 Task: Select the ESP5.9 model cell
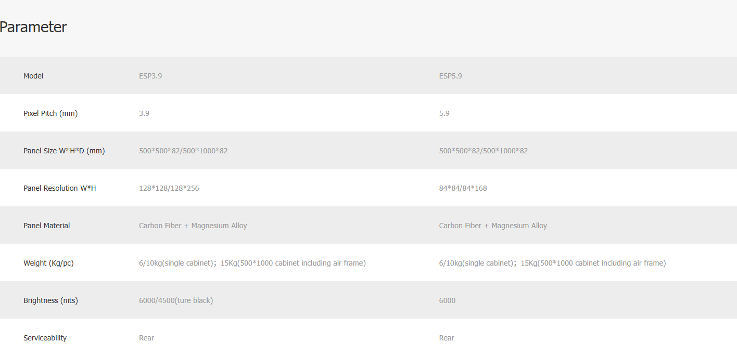[450, 76]
